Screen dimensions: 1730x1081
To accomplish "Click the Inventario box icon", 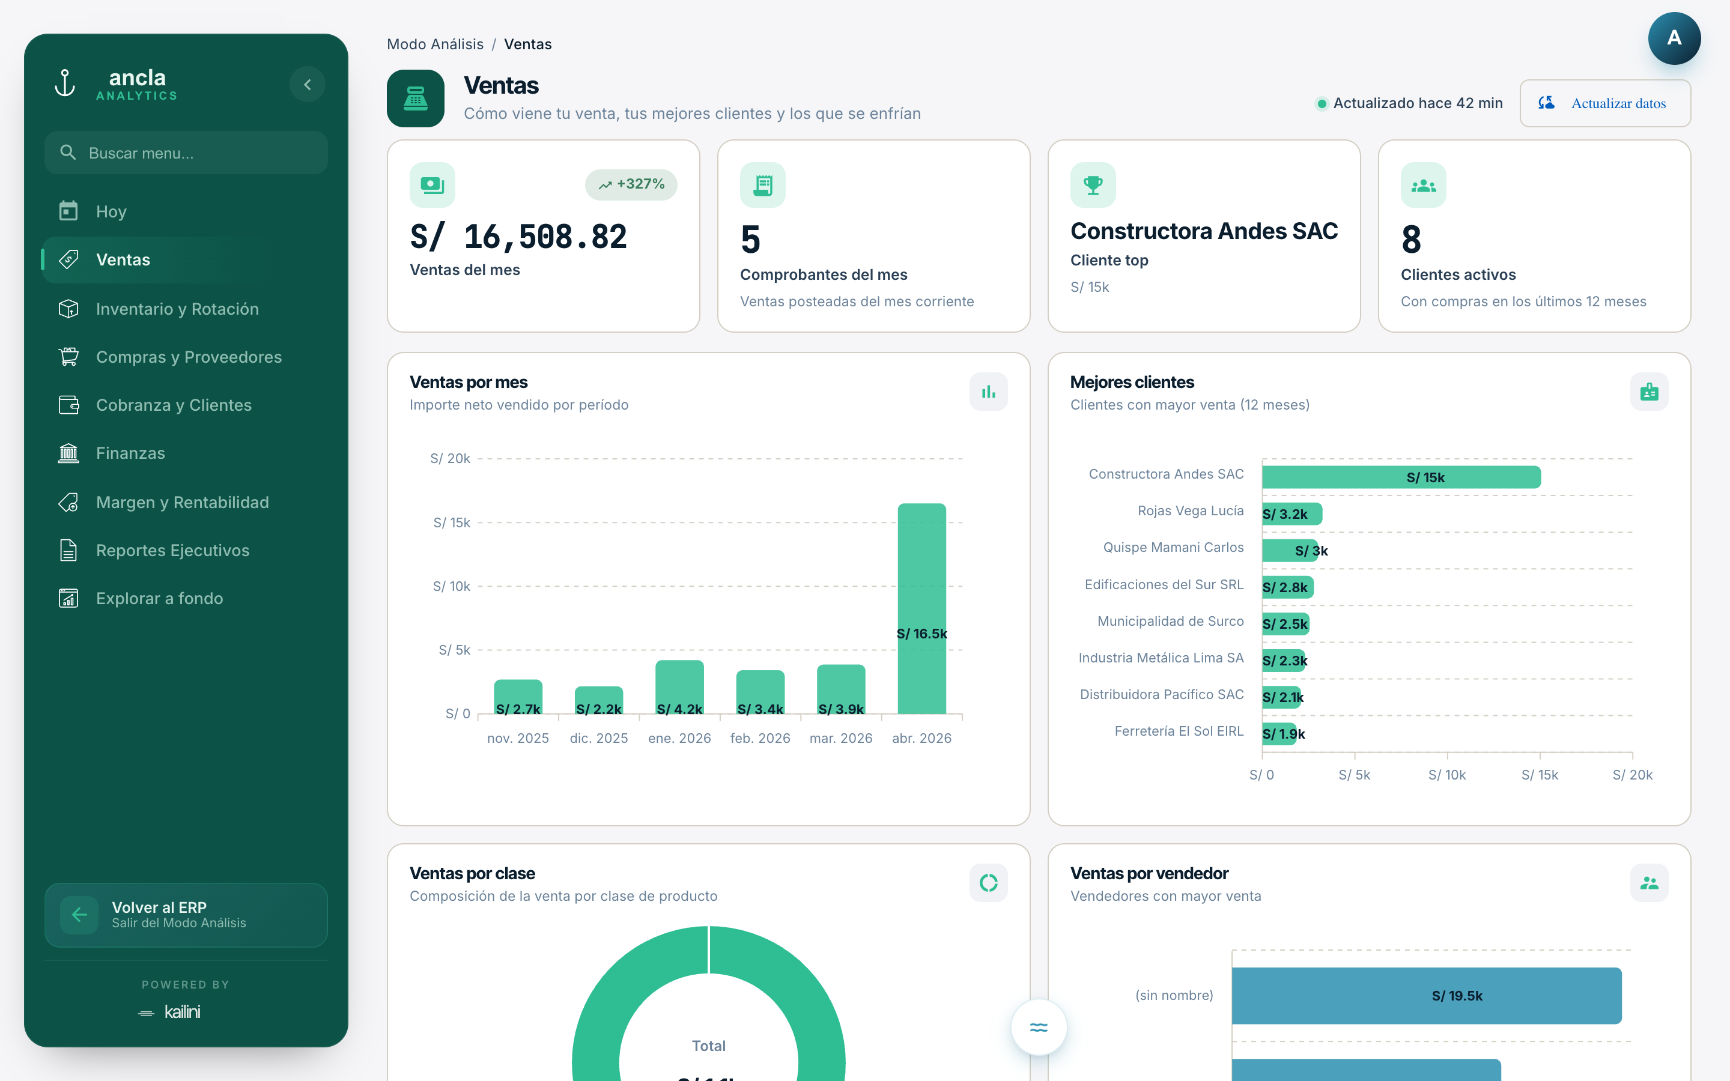I will [68, 308].
